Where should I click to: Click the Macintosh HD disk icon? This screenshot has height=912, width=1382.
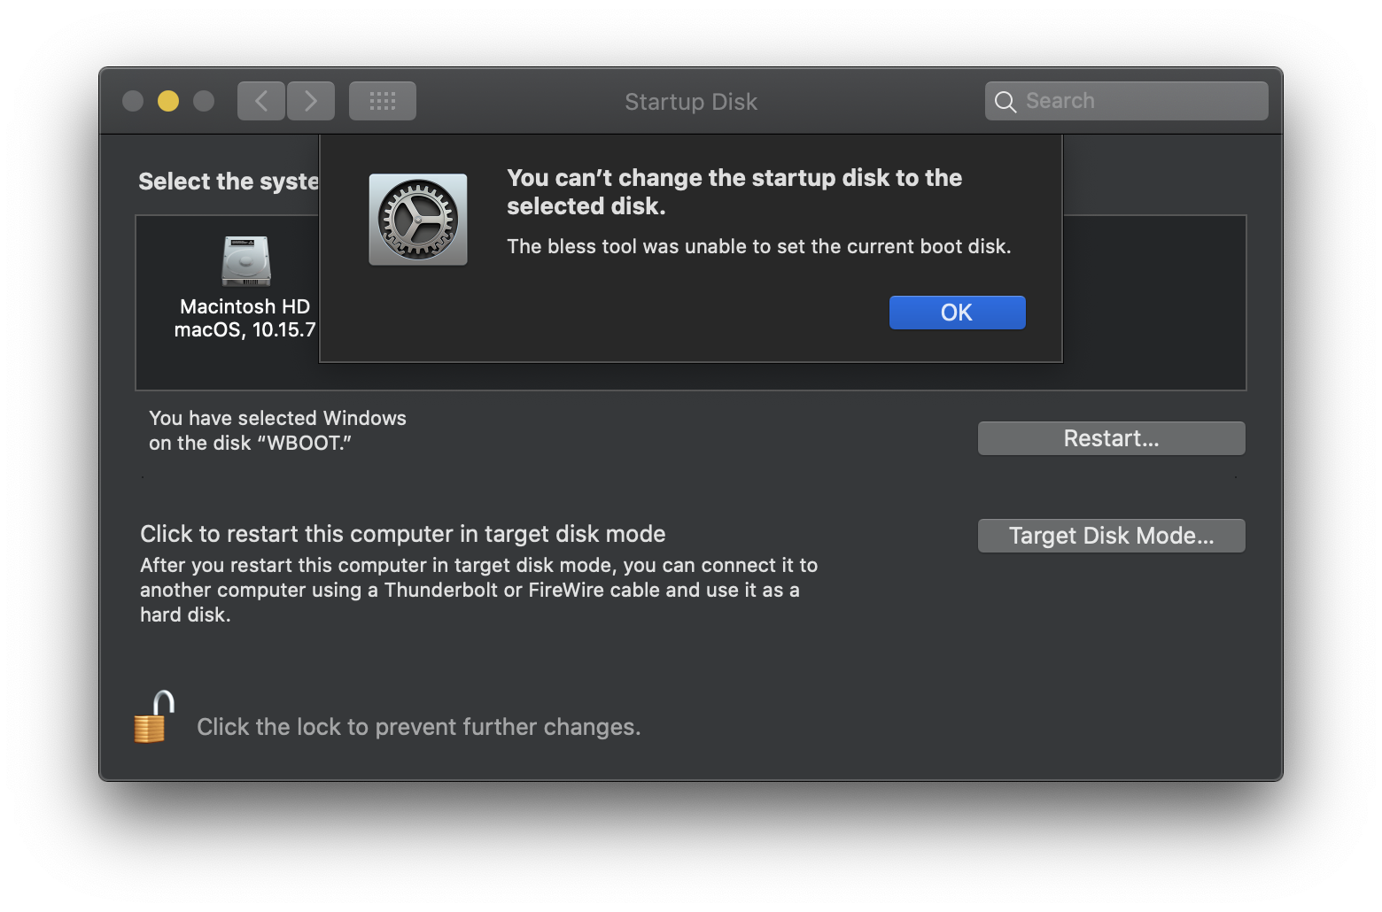pyautogui.click(x=245, y=261)
